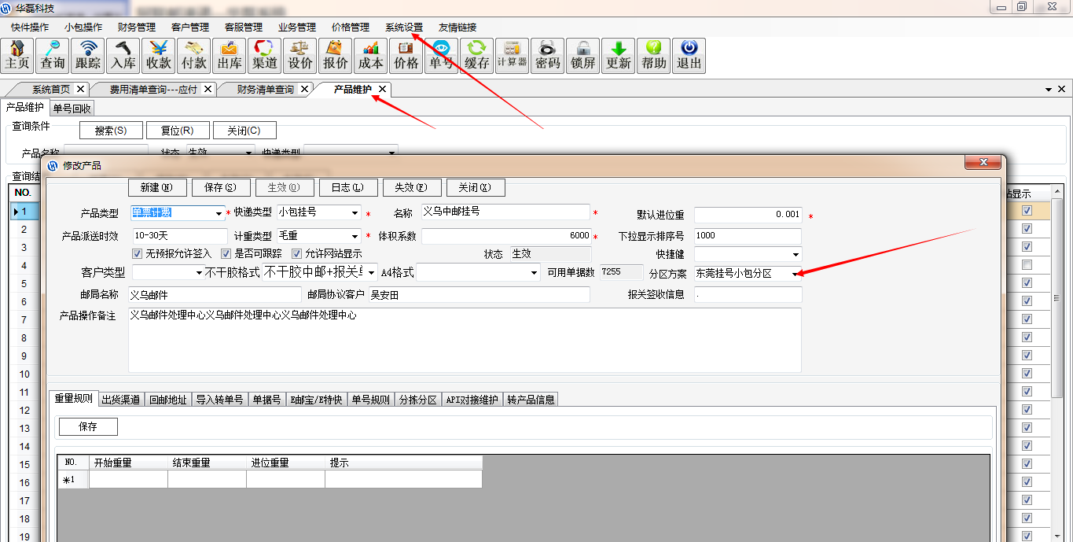
Task: Click the 锁屏 lock screen icon
Action: click(583, 56)
